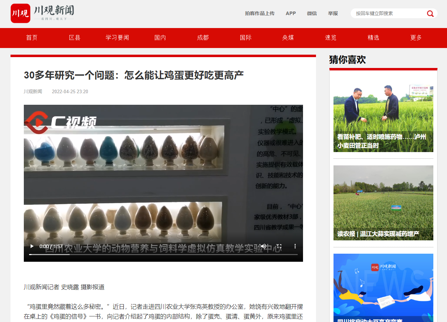Click the video progress bar
This screenshot has width=447, height=322.
click(x=163, y=254)
